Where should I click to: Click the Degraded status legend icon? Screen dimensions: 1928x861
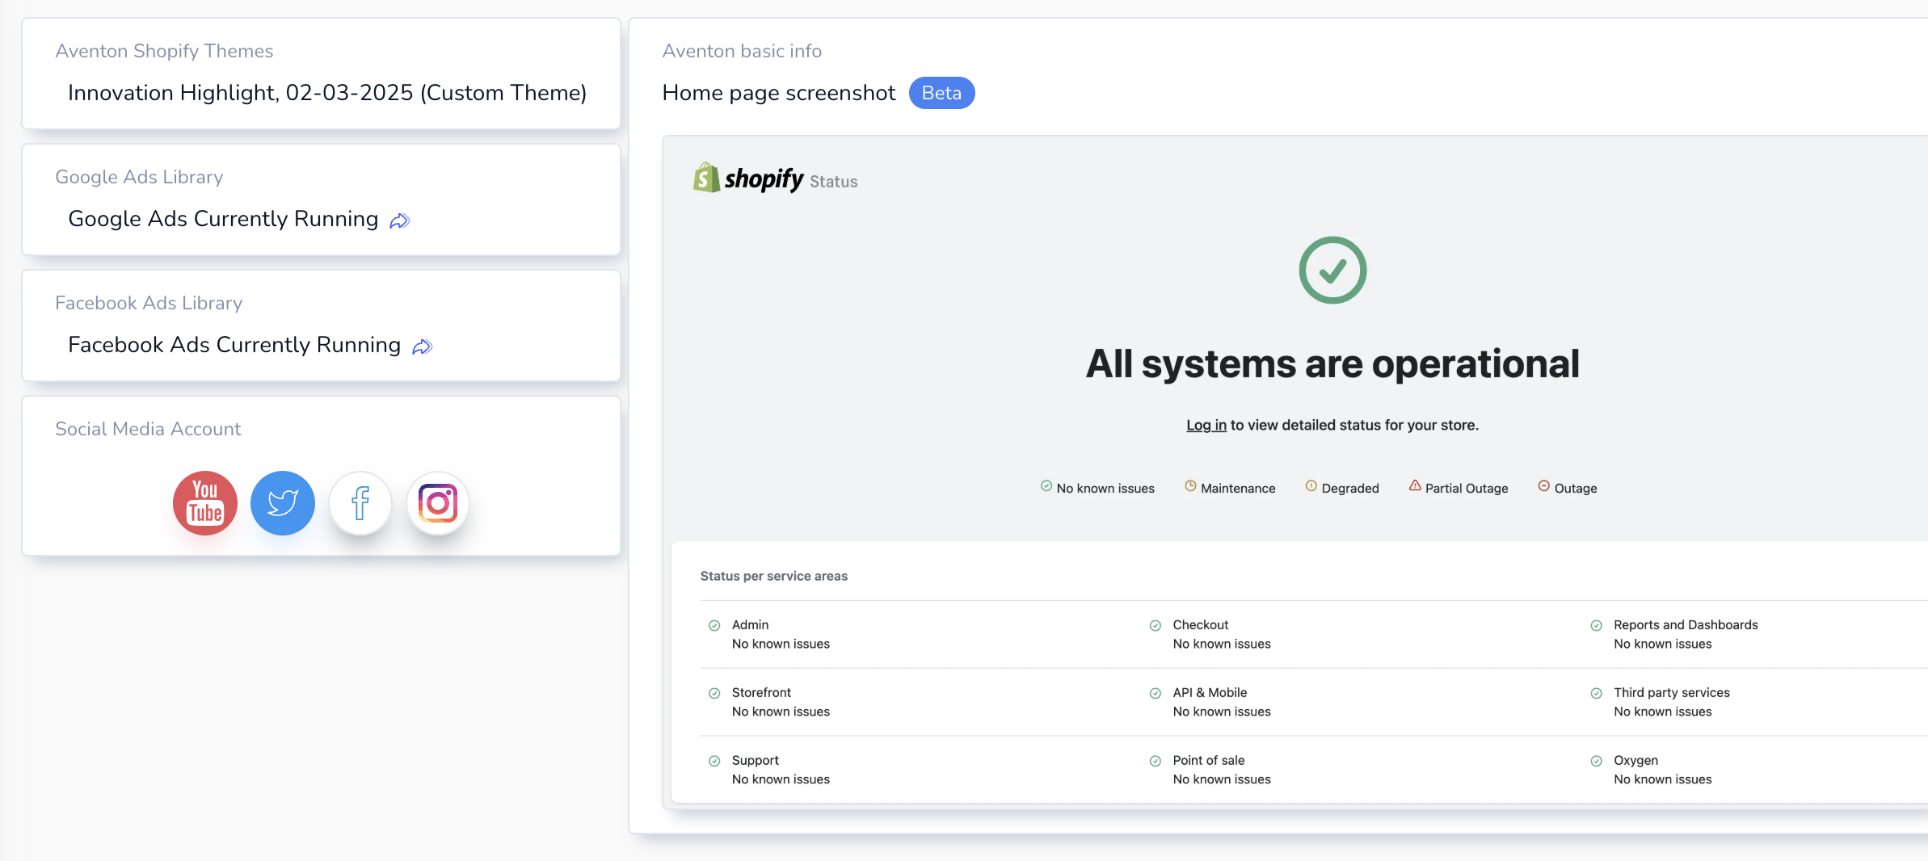[x=1310, y=486]
